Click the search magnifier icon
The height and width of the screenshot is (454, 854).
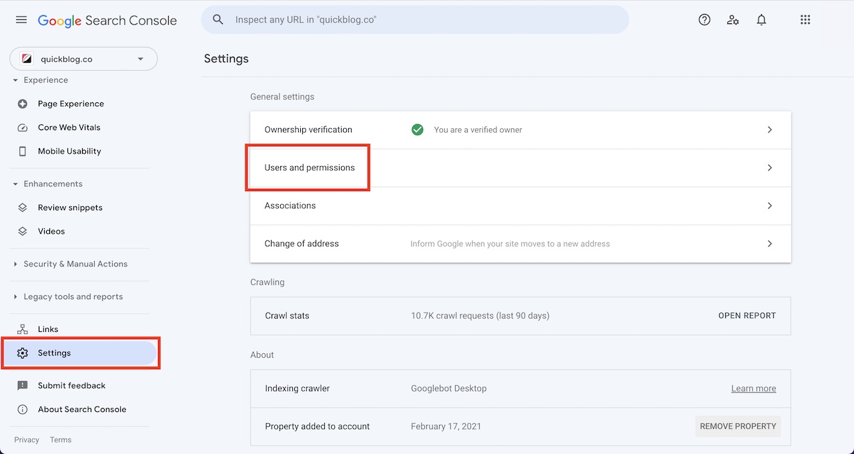[218, 20]
